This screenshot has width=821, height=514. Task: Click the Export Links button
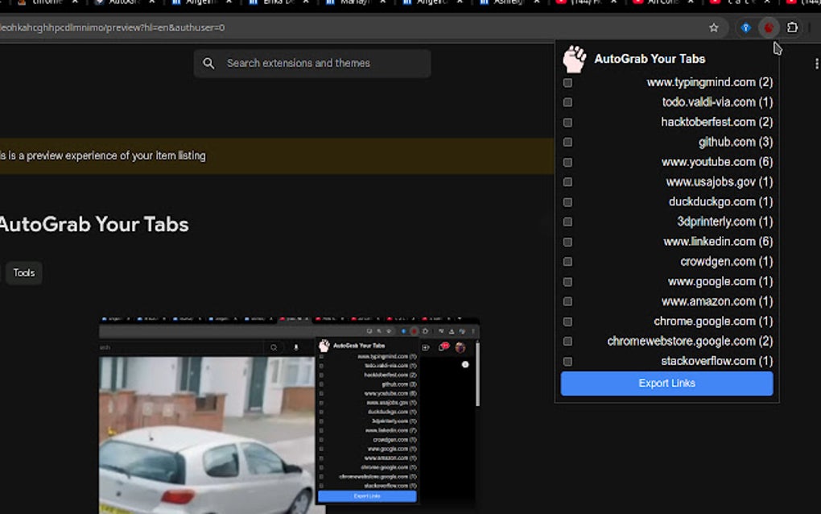[x=666, y=383]
